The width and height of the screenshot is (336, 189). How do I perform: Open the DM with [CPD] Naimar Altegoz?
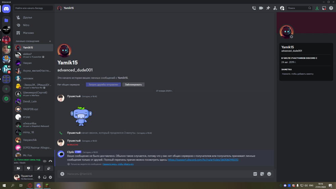click(x=33, y=148)
